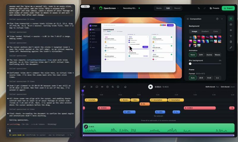238x142 pixels.
Task: Select the red '0:08.5' trim clip
Action: [200, 108]
